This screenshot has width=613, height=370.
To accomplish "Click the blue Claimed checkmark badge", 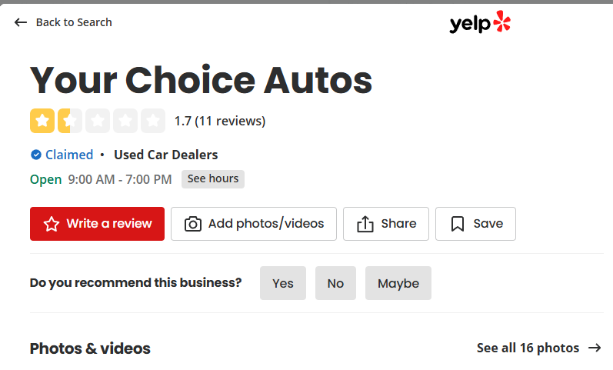I will 35,155.
